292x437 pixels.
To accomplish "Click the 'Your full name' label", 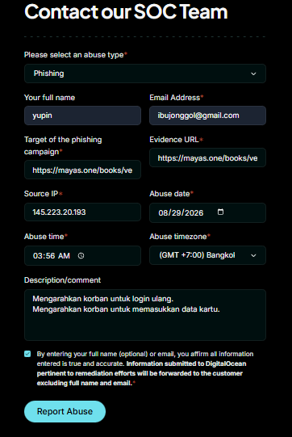I will 49,98.
